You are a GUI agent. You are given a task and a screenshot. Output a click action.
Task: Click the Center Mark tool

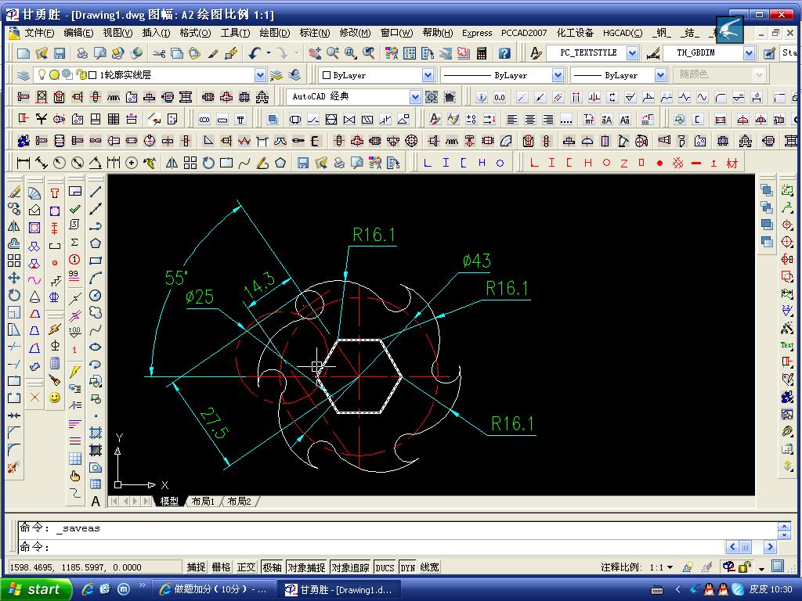(x=132, y=163)
